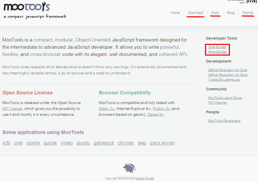The image size is (258, 182).
Task: Open the IRC Channel link
Action: [217, 103]
